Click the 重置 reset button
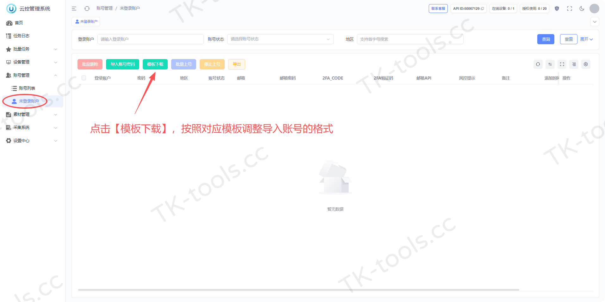Viewport: 605px width, 302px height. pos(569,39)
